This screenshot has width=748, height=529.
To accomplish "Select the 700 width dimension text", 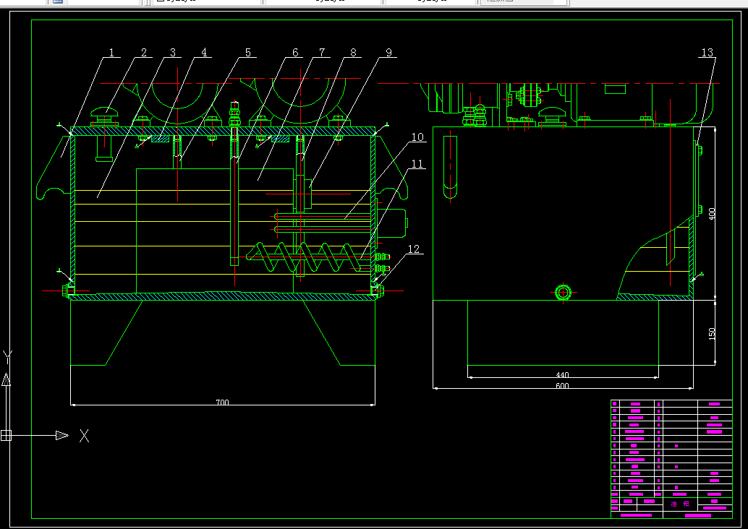I will coord(222,403).
